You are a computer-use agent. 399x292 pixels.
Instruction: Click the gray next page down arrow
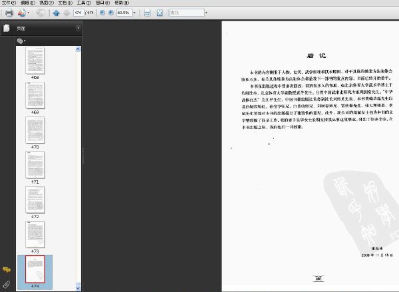(66, 13)
